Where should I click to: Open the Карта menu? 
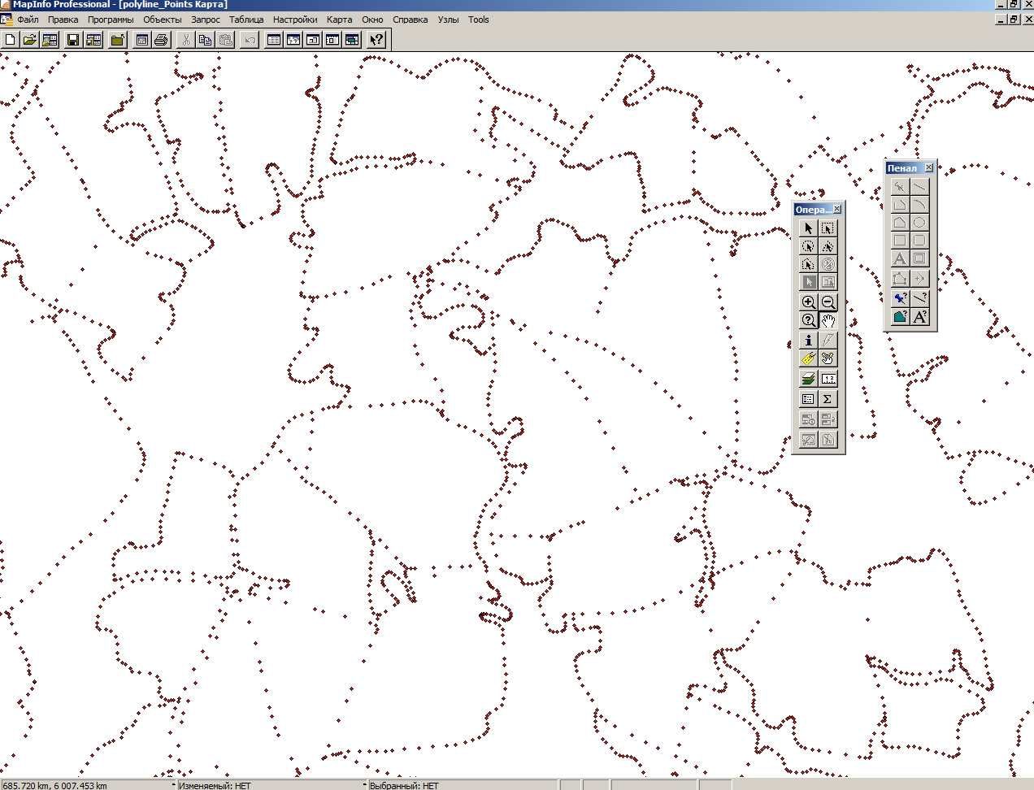(x=339, y=20)
